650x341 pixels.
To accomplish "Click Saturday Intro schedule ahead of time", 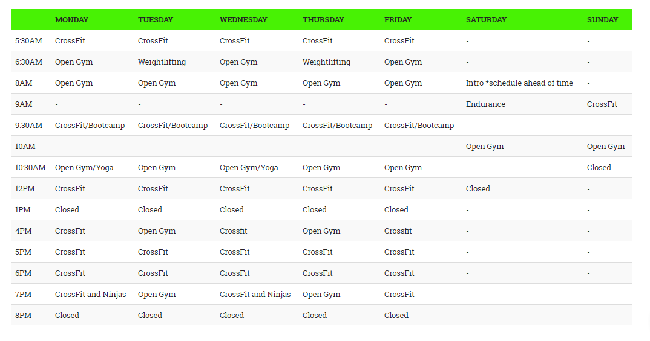I will coord(519,83).
